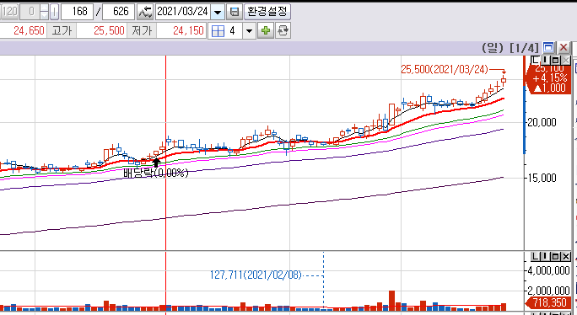Toggle the chart swap arrows icon

pos(145,12)
